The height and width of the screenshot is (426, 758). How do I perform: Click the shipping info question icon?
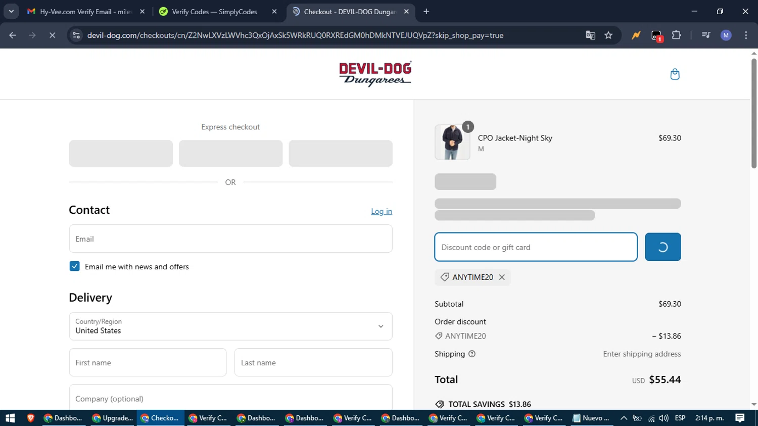[x=472, y=354]
